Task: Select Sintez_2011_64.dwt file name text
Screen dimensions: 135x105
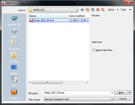Action: coord(44,20)
